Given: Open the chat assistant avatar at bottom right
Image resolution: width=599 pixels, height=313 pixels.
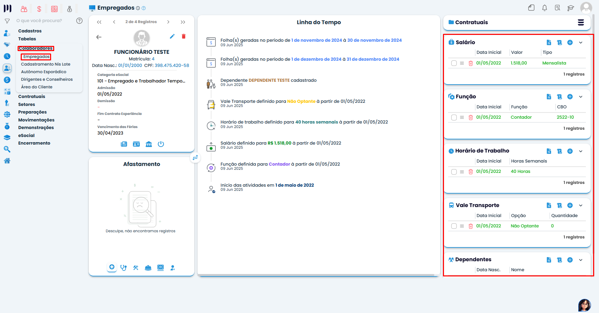Looking at the screenshot, I should coord(584,305).
